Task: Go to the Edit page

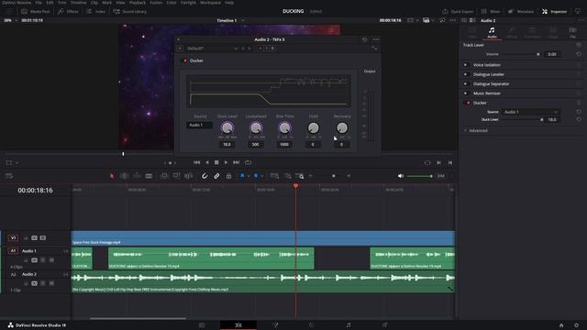Action: coord(238,325)
